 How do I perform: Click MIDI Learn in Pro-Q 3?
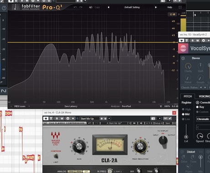tap(20, 106)
